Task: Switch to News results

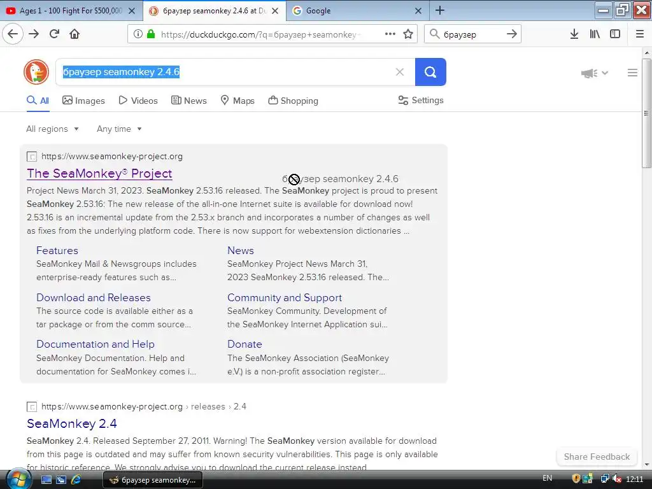Action: coord(188,101)
